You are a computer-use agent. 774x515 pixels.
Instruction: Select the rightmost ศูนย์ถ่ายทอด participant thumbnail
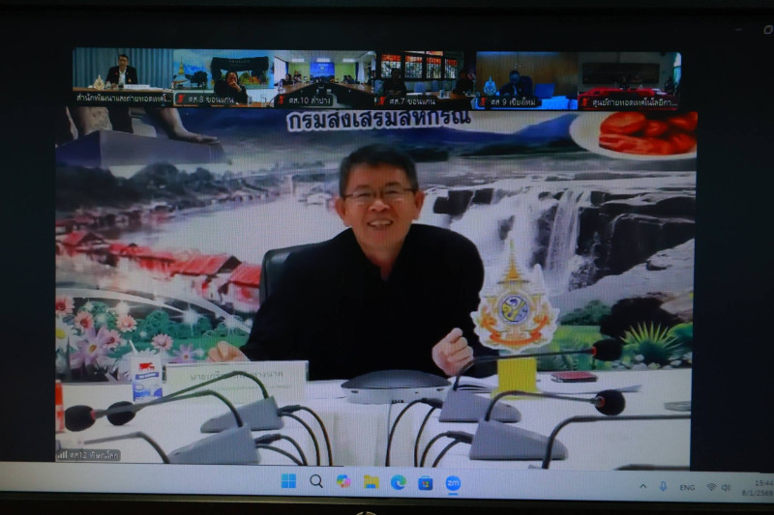click(628, 77)
